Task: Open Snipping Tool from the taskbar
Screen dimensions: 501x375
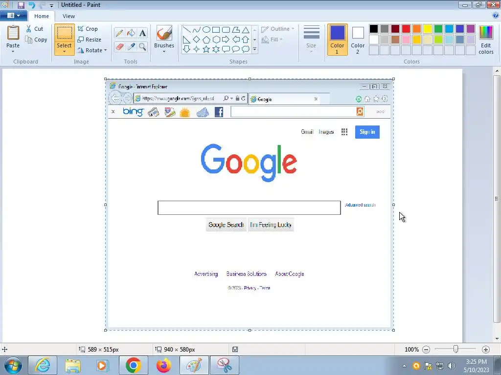Action: coord(225,365)
